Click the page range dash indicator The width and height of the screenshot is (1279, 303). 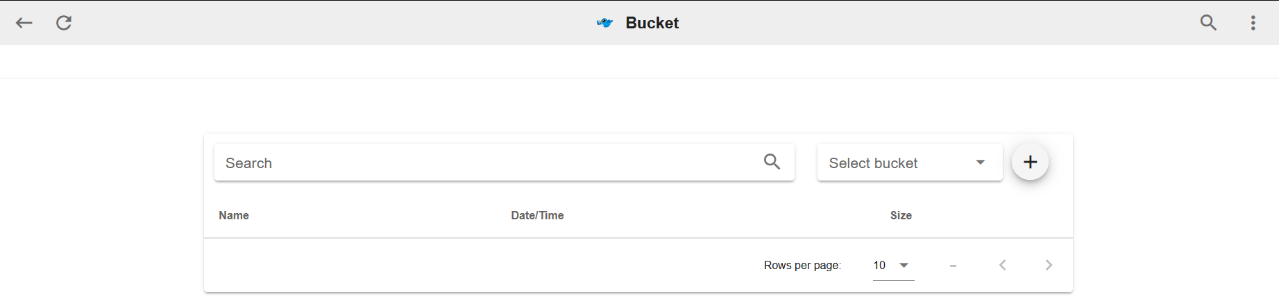coord(953,266)
